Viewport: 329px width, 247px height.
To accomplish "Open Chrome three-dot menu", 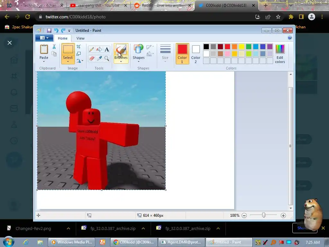I will (322, 17).
